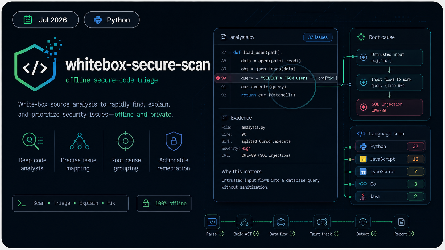
Task: Select the Deep code analysis magnifier icon
Action: pos(32,141)
